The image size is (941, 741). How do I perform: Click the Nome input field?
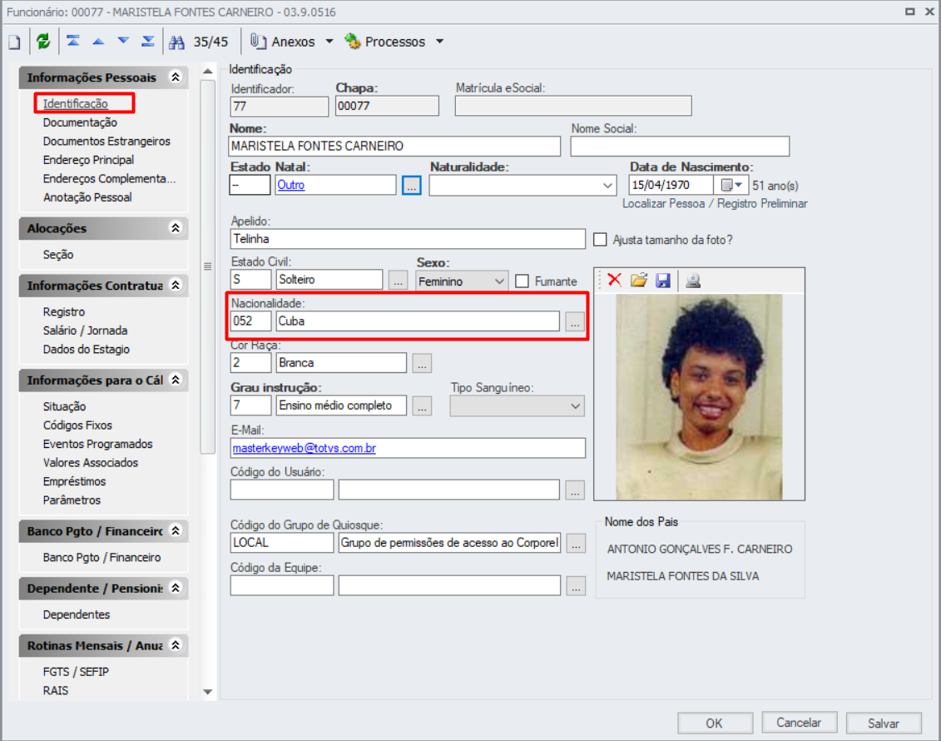[394, 146]
